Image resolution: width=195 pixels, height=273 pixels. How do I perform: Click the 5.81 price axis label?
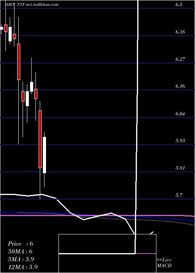[x=180, y=168]
